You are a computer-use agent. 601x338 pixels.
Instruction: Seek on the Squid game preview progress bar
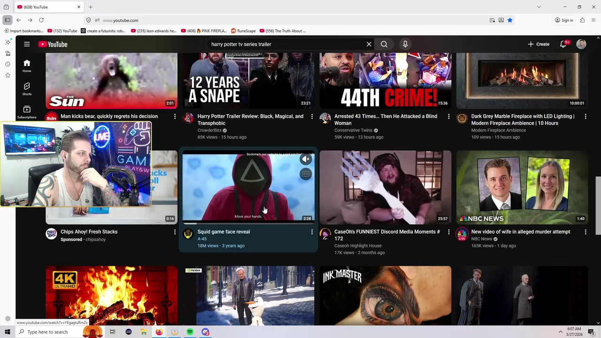pyautogui.click(x=248, y=223)
